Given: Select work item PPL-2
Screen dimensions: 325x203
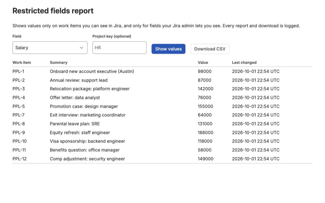Looking at the screenshot, I should tap(19, 80).
